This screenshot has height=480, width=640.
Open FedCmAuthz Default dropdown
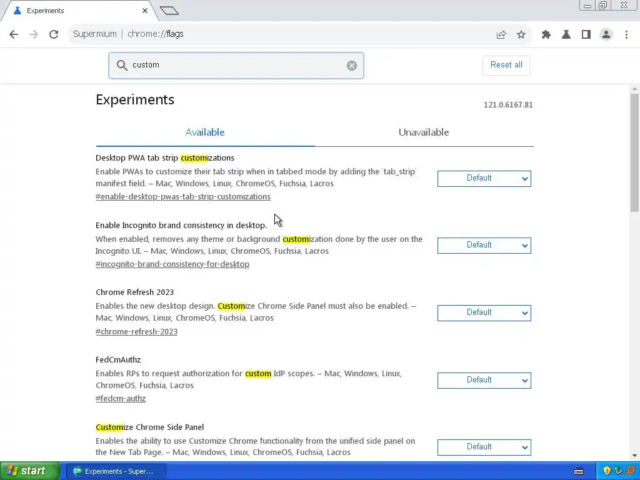484,380
